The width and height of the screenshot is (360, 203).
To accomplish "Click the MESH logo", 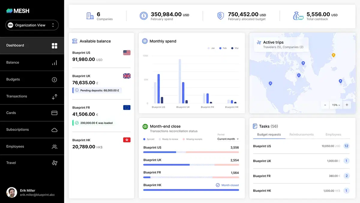I will [18, 11].
